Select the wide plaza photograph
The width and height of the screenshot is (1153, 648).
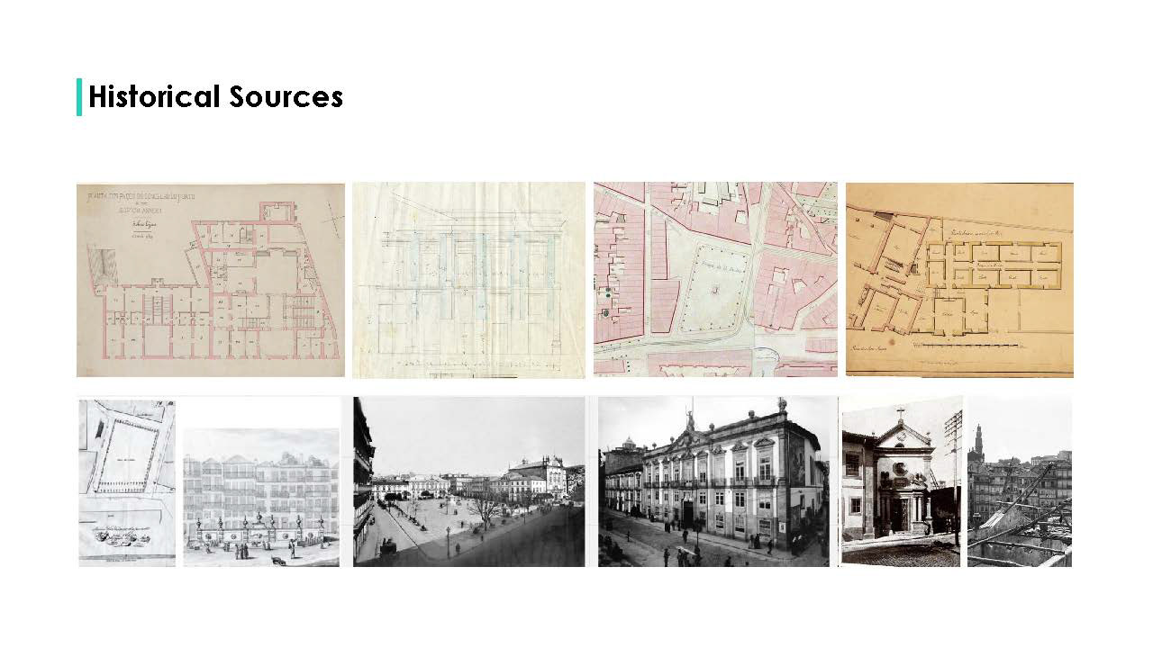(x=468, y=482)
